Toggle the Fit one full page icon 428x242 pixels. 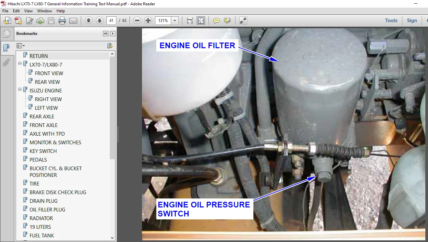[x=201, y=21]
